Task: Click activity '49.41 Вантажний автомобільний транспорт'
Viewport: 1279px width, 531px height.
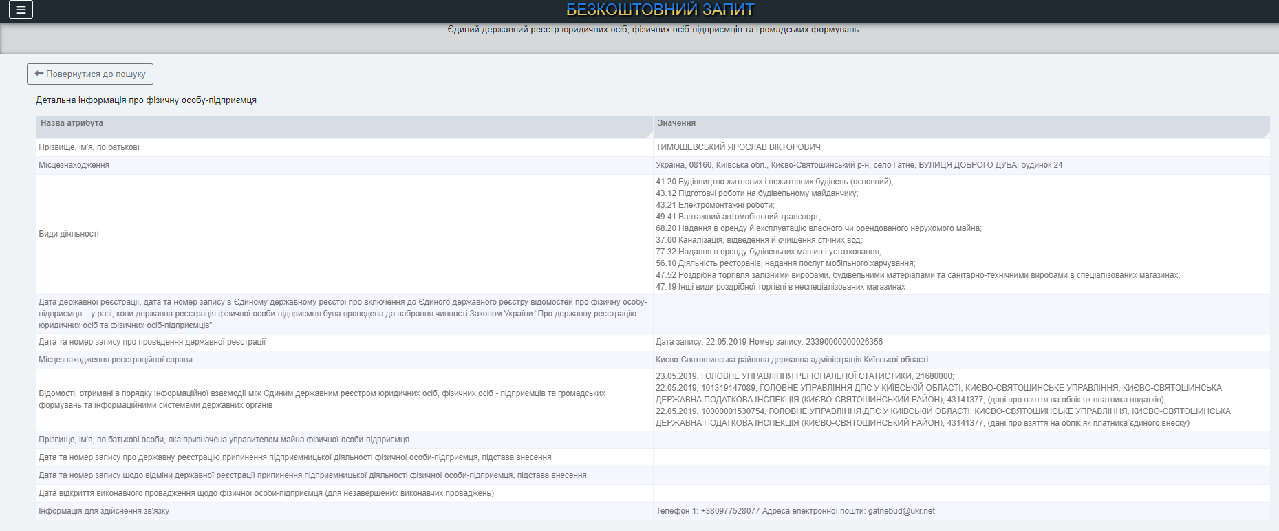Action: click(x=738, y=217)
